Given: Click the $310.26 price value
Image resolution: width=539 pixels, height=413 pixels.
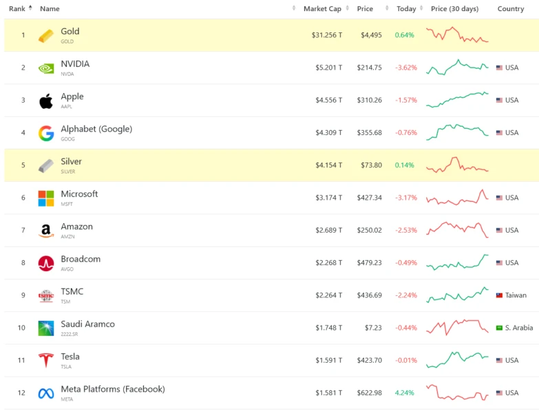Looking at the screenshot, I should tap(369, 100).
